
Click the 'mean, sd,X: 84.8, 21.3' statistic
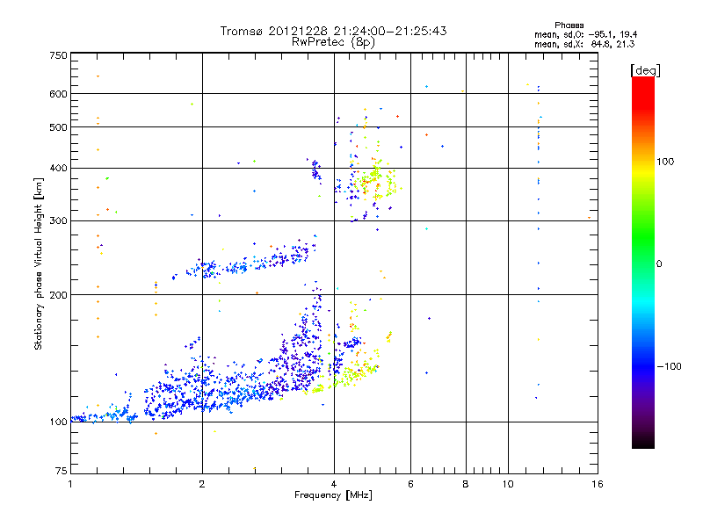(584, 44)
